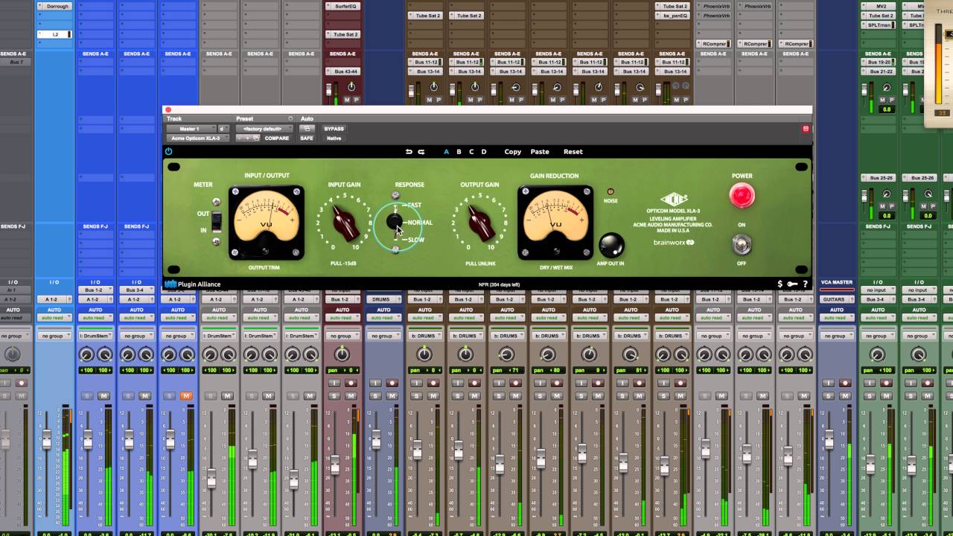Screen dimensions: 953x536
Task: Open the insert position d selector
Action: pyautogui.click(x=223, y=129)
